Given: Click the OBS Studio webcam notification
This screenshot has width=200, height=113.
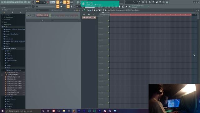Looking at the screenshot, I should 100,4.
